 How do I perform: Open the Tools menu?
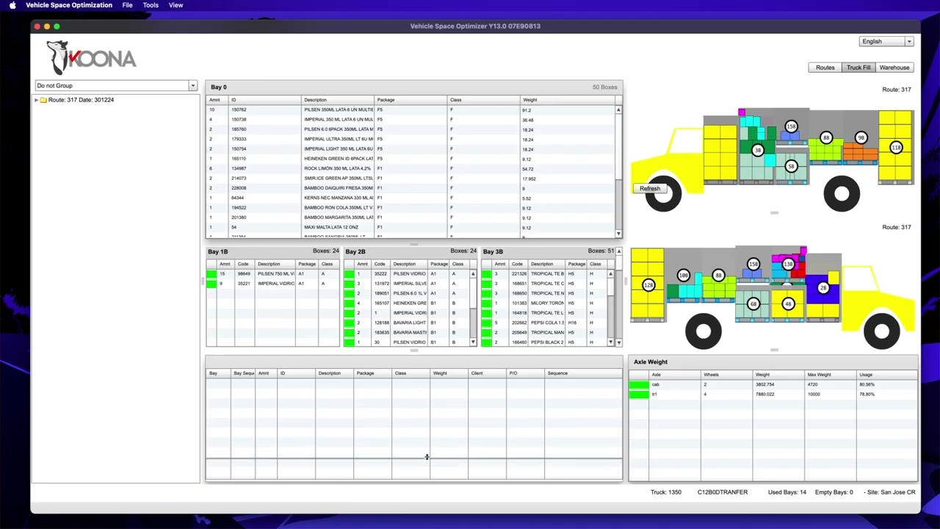pos(151,5)
